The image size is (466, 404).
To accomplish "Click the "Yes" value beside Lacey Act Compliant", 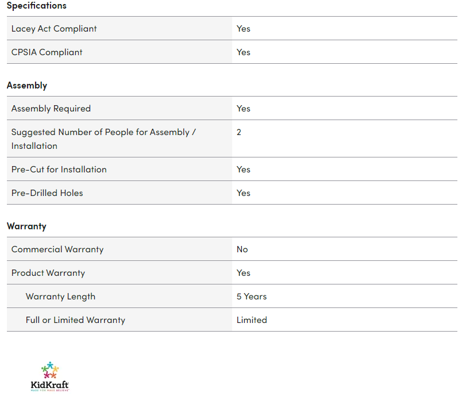I will click(244, 29).
